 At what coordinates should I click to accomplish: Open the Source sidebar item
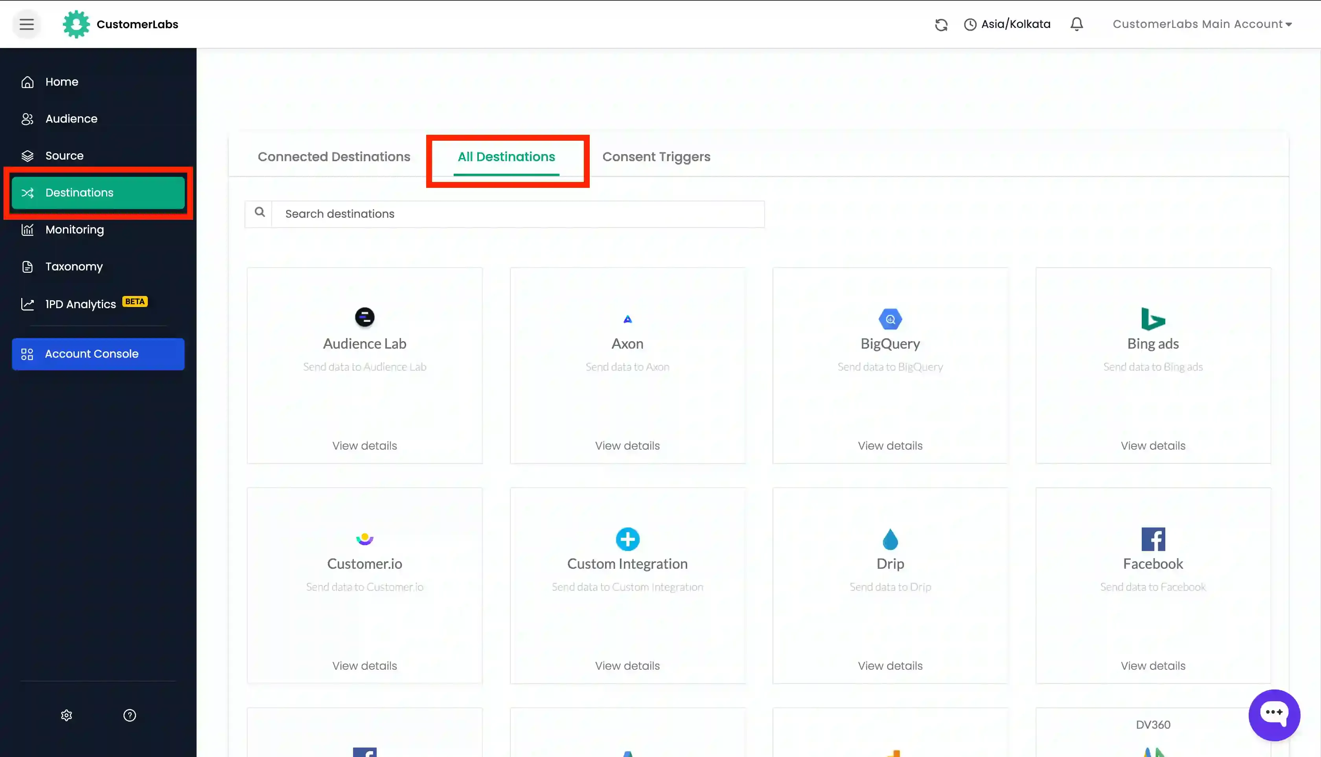[x=98, y=156]
